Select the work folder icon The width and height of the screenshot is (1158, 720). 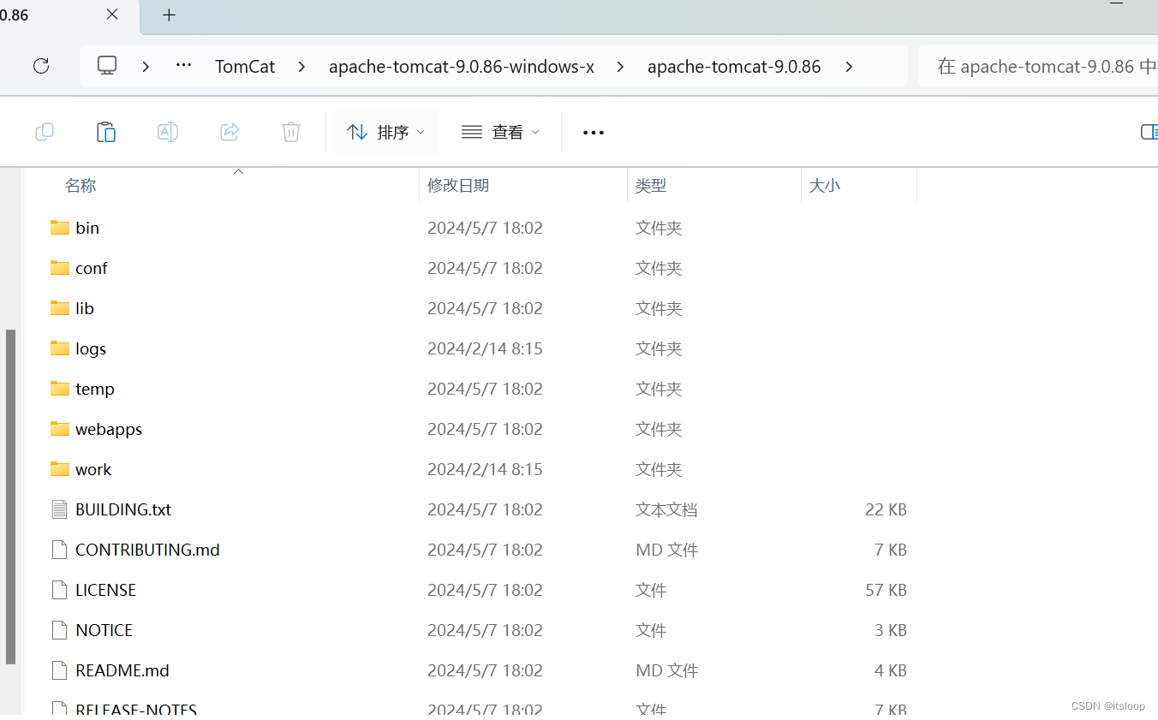pyautogui.click(x=60, y=469)
